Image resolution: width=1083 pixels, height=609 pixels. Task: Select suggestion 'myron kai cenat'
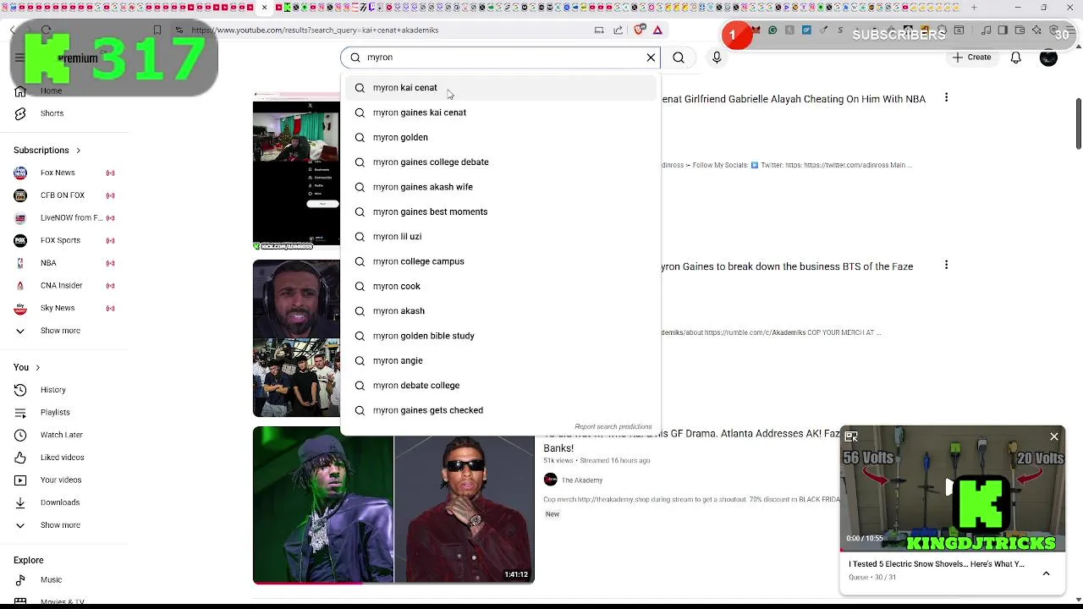coord(501,88)
